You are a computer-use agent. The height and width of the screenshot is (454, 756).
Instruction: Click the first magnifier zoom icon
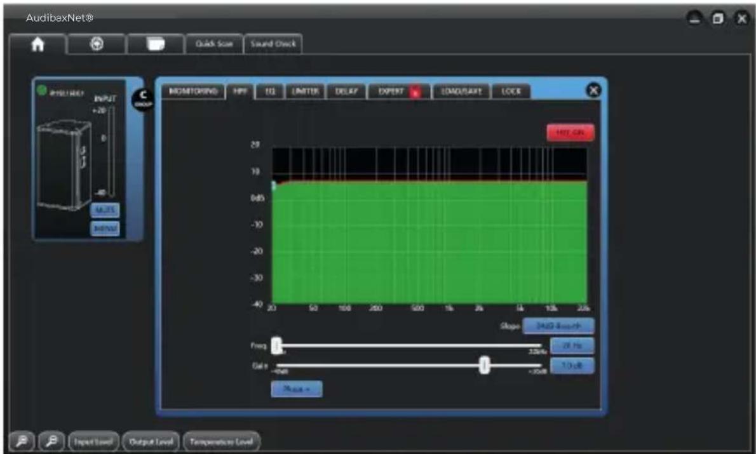pos(22,441)
